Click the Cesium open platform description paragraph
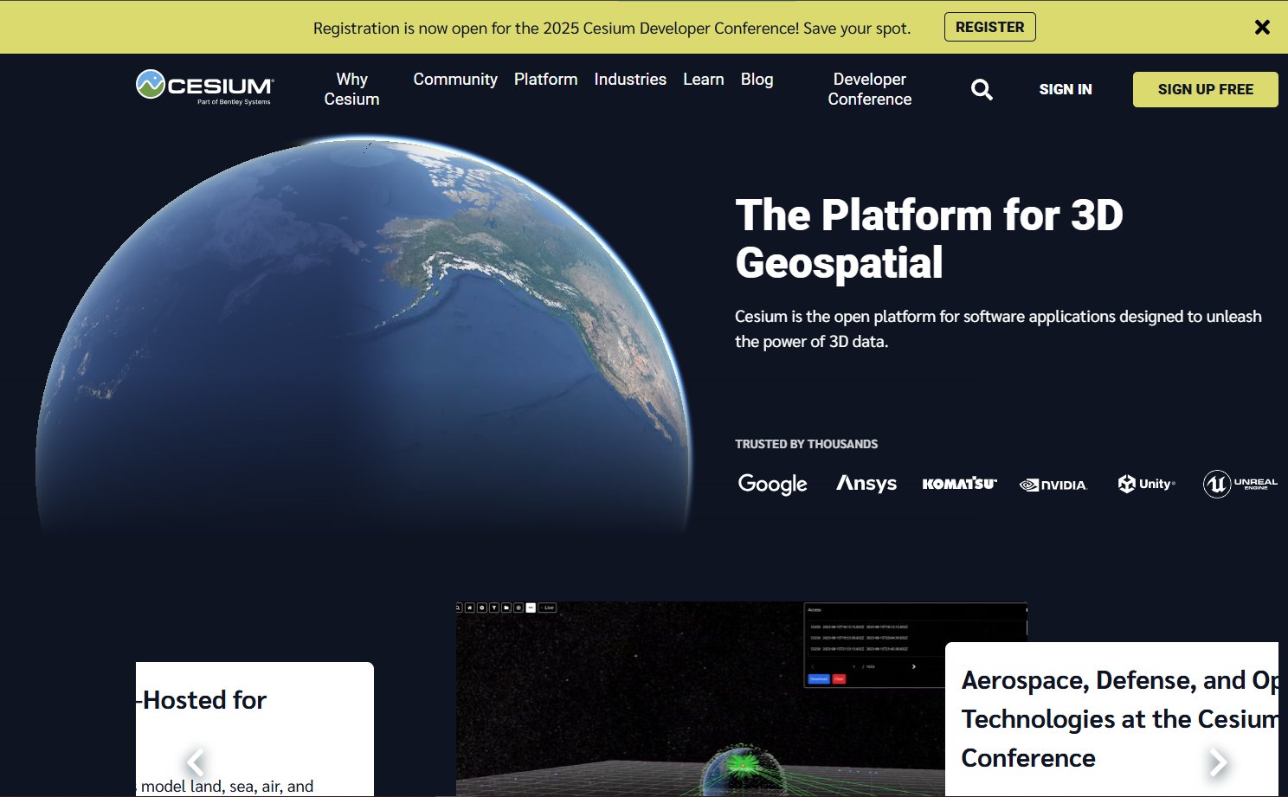This screenshot has height=797, width=1288. click(998, 329)
